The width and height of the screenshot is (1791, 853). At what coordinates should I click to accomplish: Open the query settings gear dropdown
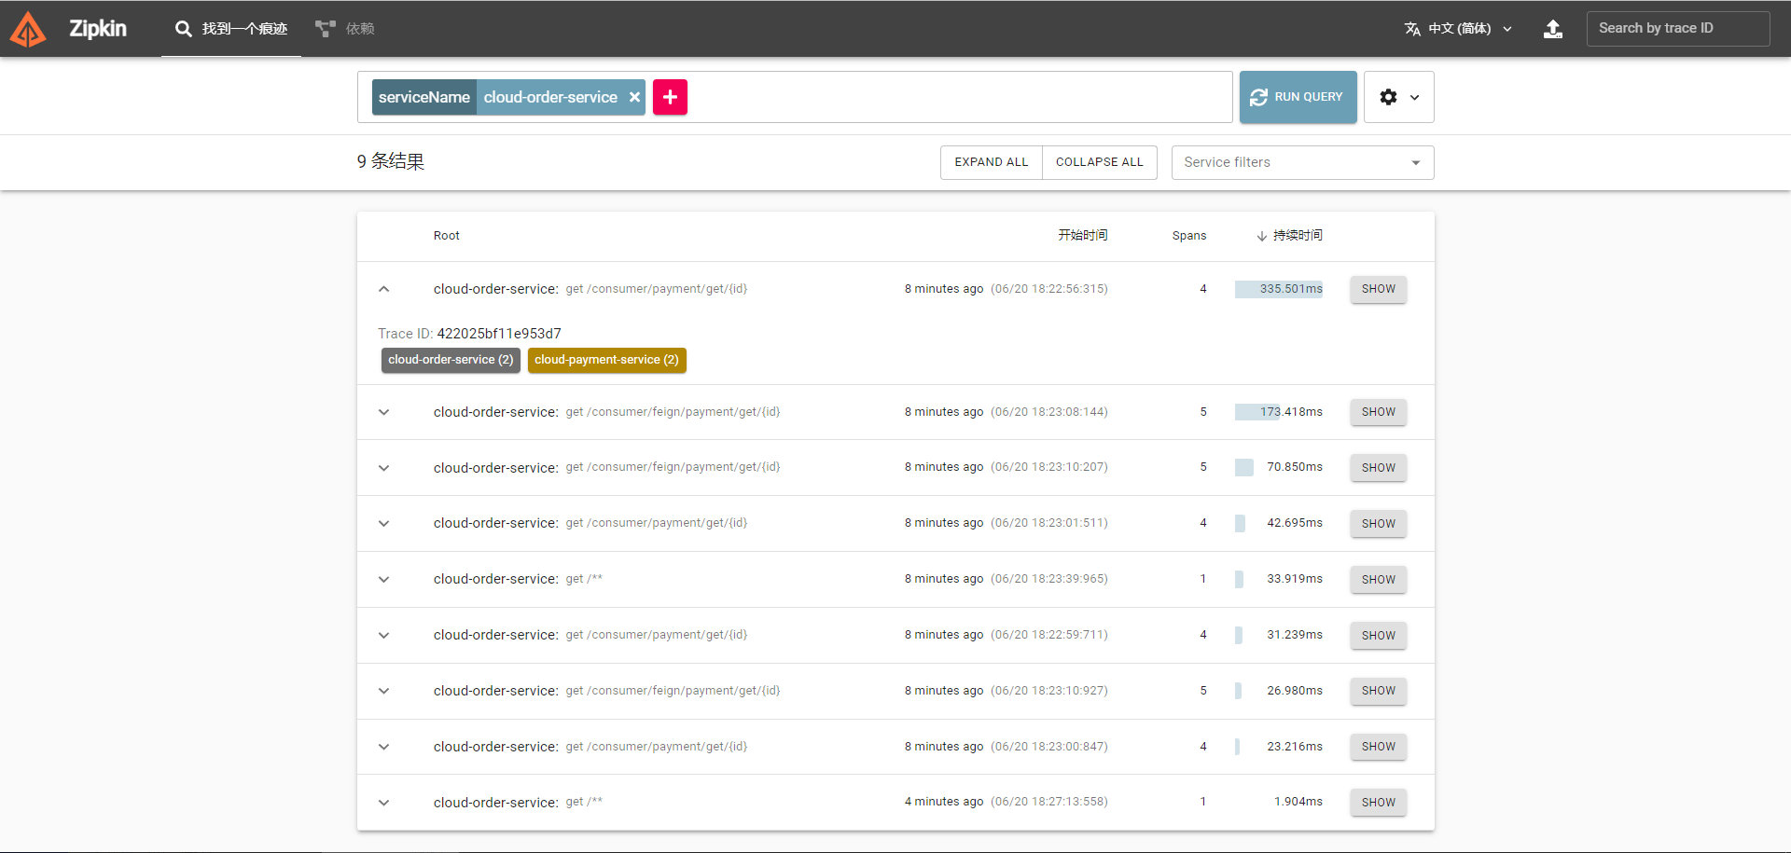tap(1398, 97)
